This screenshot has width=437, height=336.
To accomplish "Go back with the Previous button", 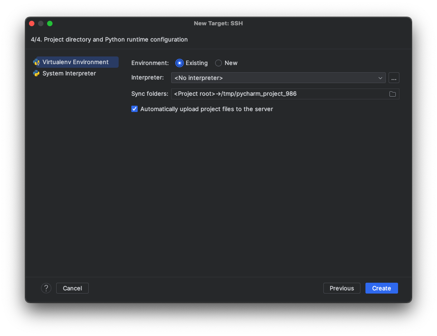I will [341, 288].
